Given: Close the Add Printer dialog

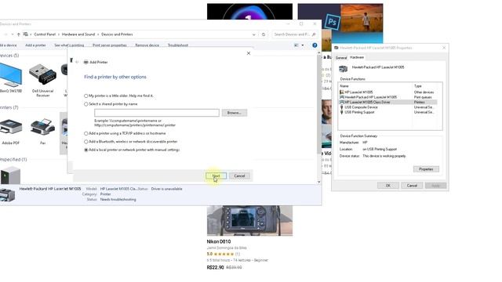Looking at the screenshot, I should click(249, 53).
